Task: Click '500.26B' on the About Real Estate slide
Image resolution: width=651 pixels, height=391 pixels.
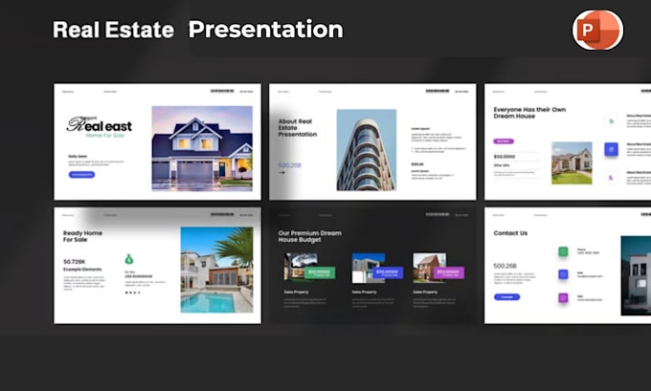Action: coord(289,165)
